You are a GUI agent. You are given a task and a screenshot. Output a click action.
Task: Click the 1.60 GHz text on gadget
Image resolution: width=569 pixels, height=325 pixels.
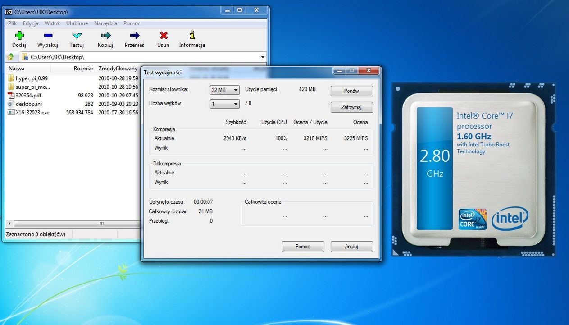[474, 136]
